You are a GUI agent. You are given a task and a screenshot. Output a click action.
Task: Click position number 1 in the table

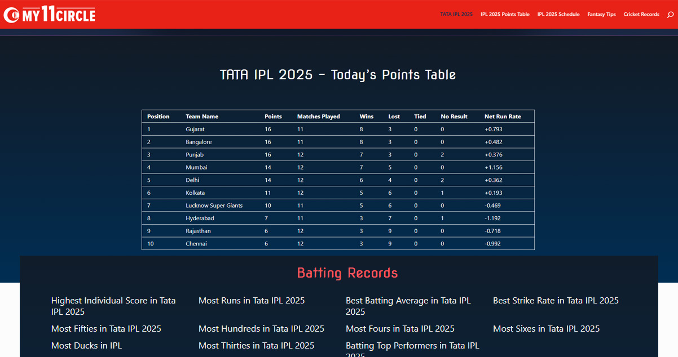149,130
